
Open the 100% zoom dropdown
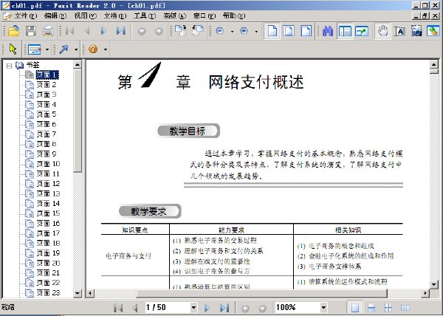[323, 308]
